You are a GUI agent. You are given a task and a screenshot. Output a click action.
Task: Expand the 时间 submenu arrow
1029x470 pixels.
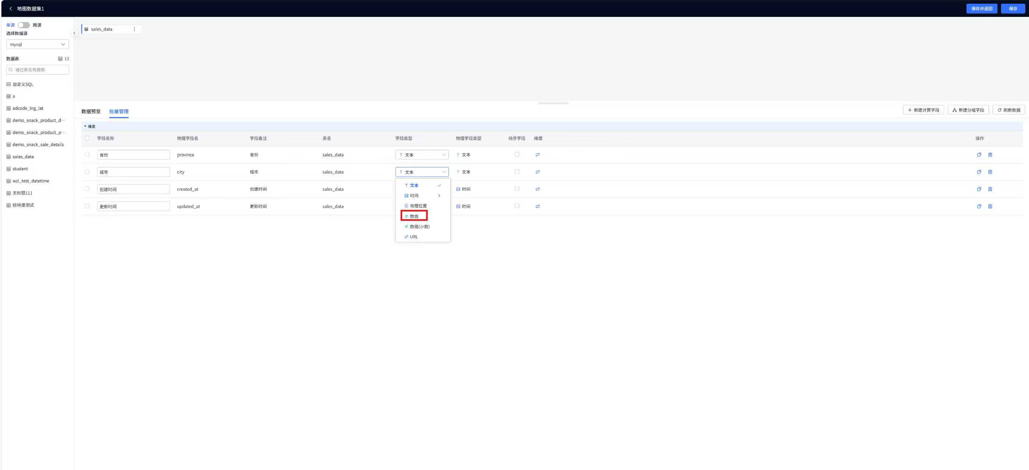pos(439,195)
